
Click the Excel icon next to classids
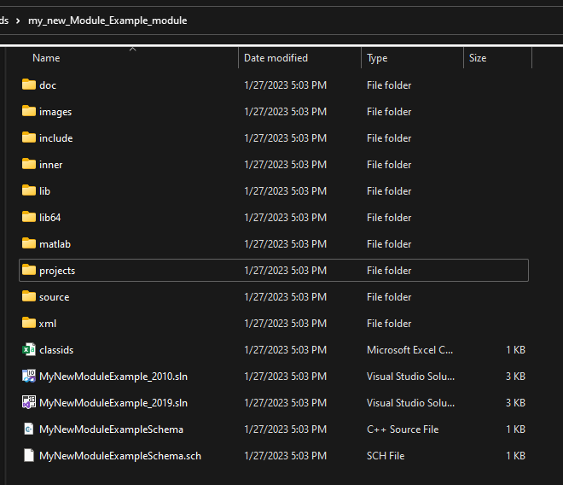point(29,350)
